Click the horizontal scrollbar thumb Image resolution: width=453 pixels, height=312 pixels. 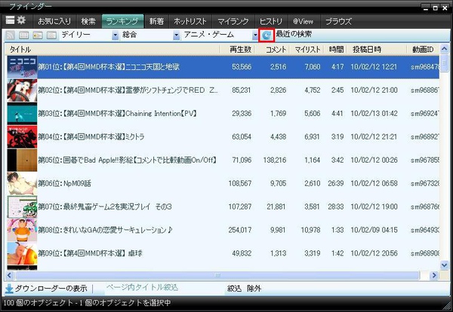(217, 275)
